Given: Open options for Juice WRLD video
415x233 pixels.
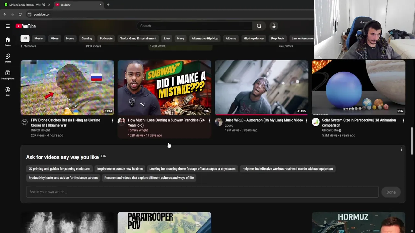Looking at the screenshot, I should point(306,121).
